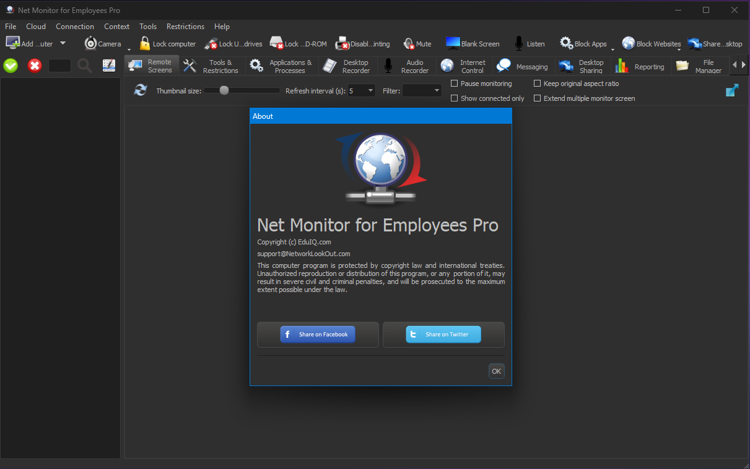Click the blue pop-out arrow icon
The height and width of the screenshot is (469, 750).
(x=732, y=90)
